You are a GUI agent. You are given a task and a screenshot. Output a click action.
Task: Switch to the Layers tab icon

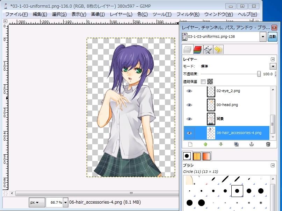point(187,49)
